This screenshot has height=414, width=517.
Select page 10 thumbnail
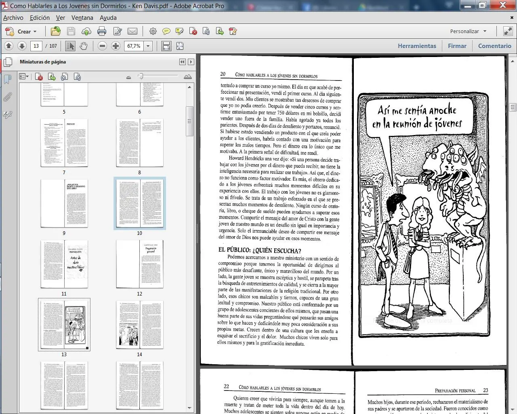click(140, 203)
